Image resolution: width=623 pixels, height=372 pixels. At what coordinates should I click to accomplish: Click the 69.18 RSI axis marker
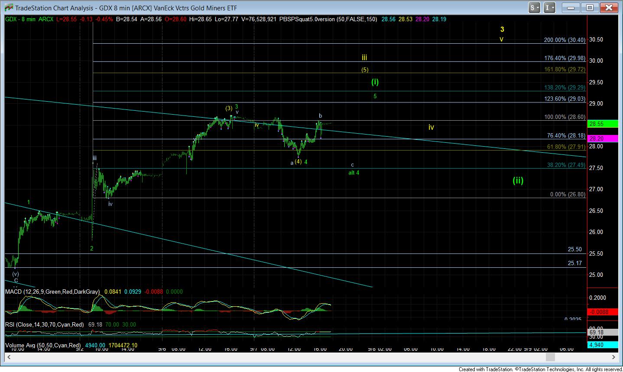coord(603,332)
